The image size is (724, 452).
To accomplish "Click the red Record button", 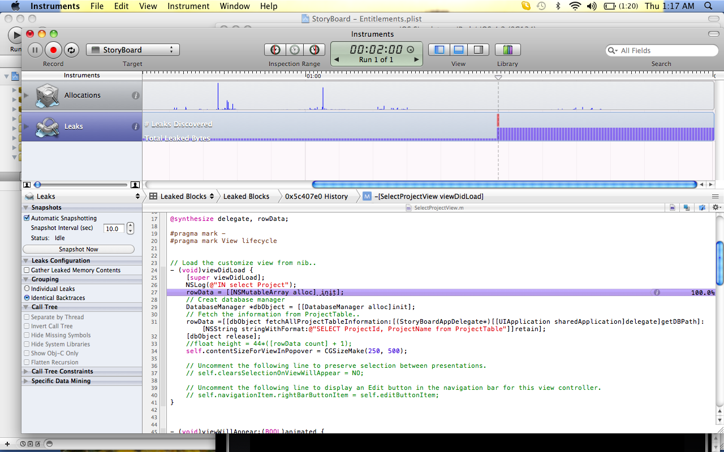I will (x=53, y=50).
